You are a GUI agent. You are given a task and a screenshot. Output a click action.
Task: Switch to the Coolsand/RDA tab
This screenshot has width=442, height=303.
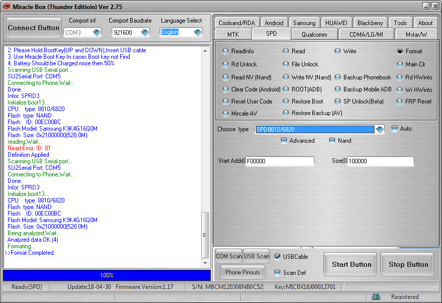coord(237,23)
